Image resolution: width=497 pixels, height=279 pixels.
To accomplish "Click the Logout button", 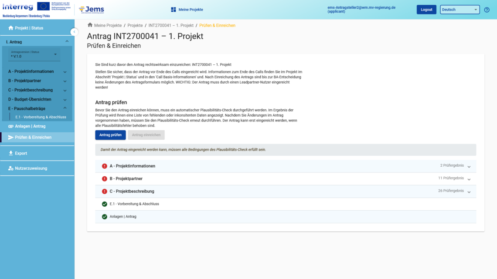I will 426,10.
